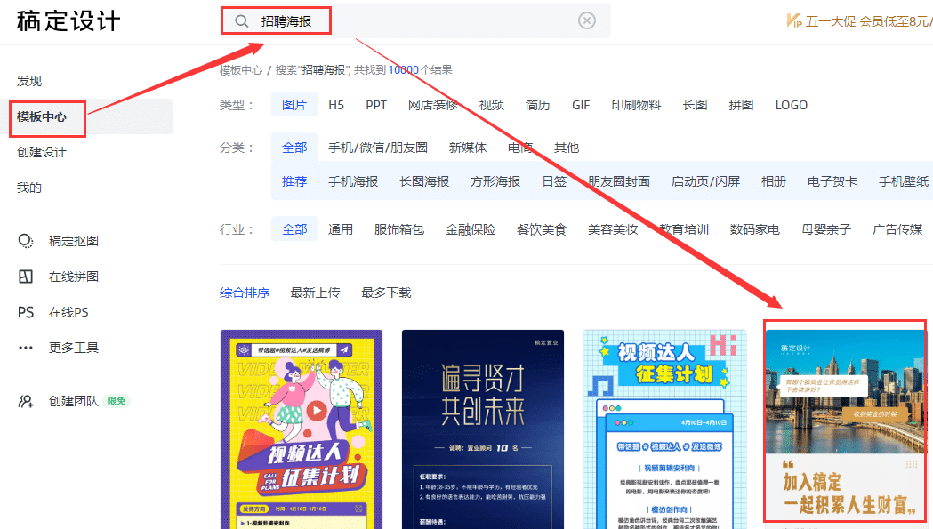Open 稿定抠图 label in sidebar
Viewport: 933px width, 529px height.
(x=74, y=241)
